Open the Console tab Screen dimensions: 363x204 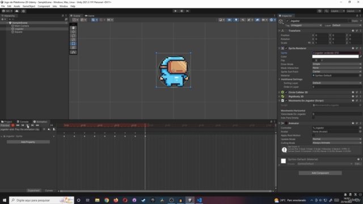[23, 122]
